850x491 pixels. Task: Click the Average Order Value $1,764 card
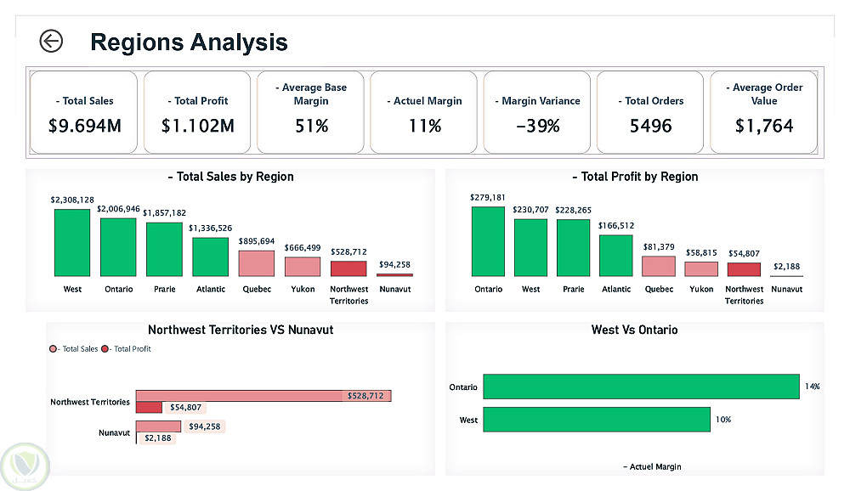(764, 112)
